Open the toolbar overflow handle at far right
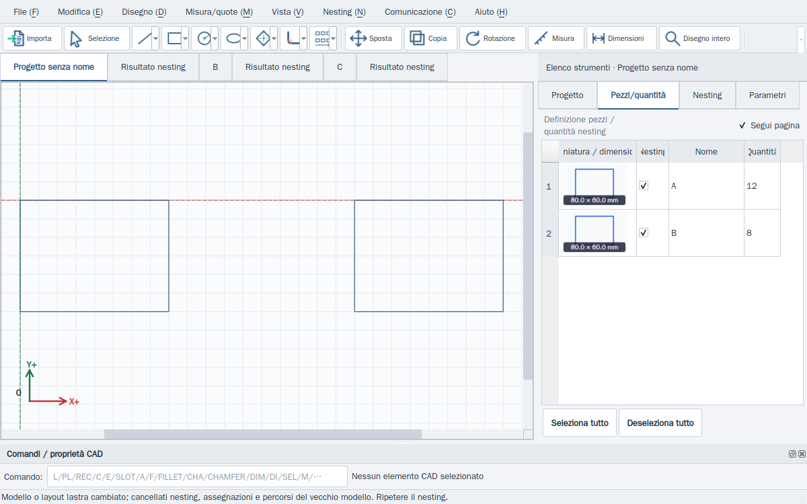Viewport: 807px width, 504px height. click(801, 38)
